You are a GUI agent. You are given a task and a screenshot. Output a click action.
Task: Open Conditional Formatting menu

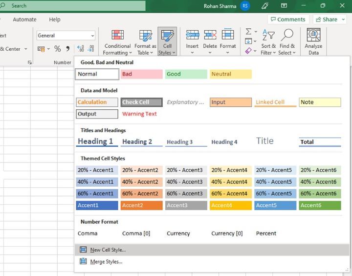[x=117, y=42]
